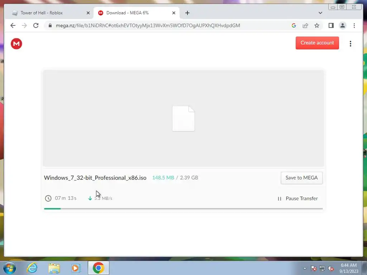The width and height of the screenshot is (367, 275).
Task: Close the Tower of Hell tab
Action: pyautogui.click(x=88, y=13)
